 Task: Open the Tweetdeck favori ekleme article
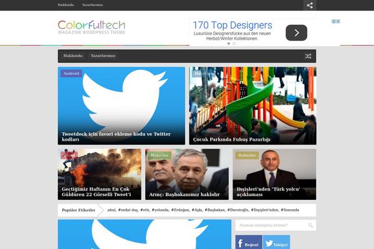tap(116, 136)
